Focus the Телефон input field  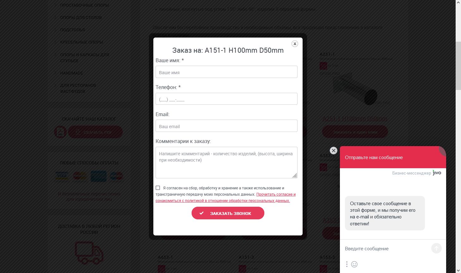tap(226, 99)
